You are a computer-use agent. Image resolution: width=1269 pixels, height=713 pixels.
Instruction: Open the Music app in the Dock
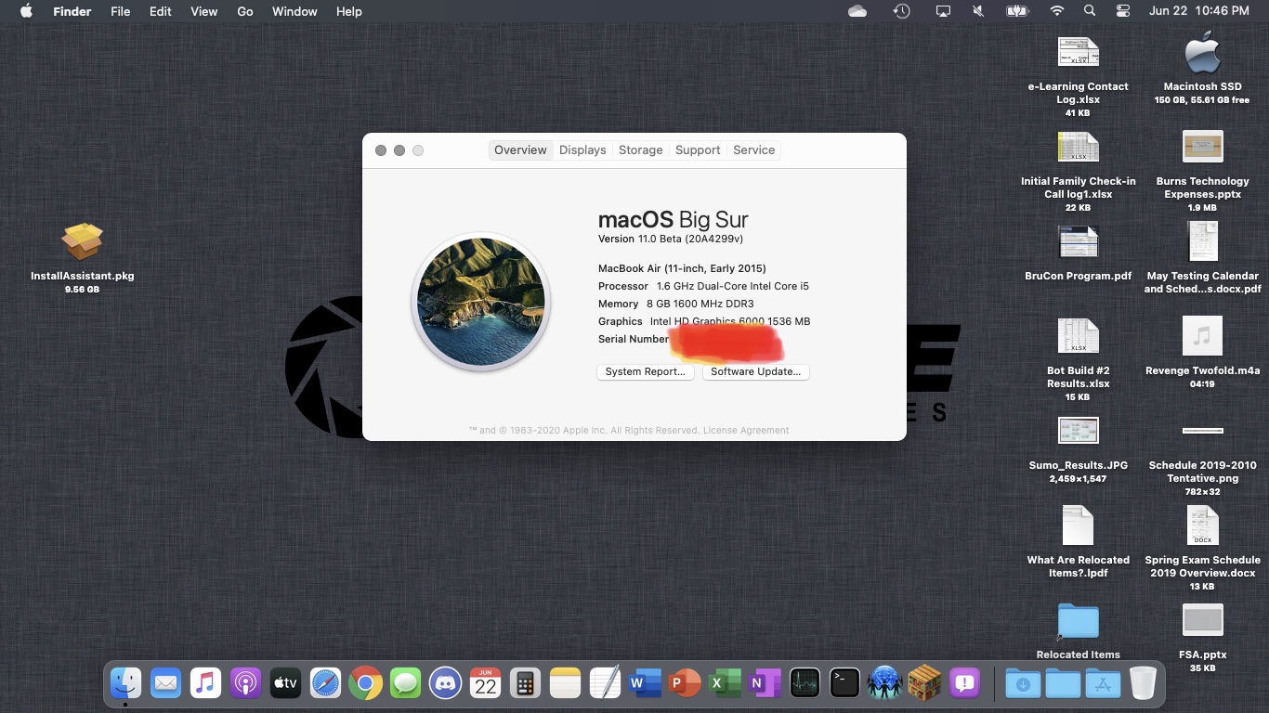tap(205, 684)
